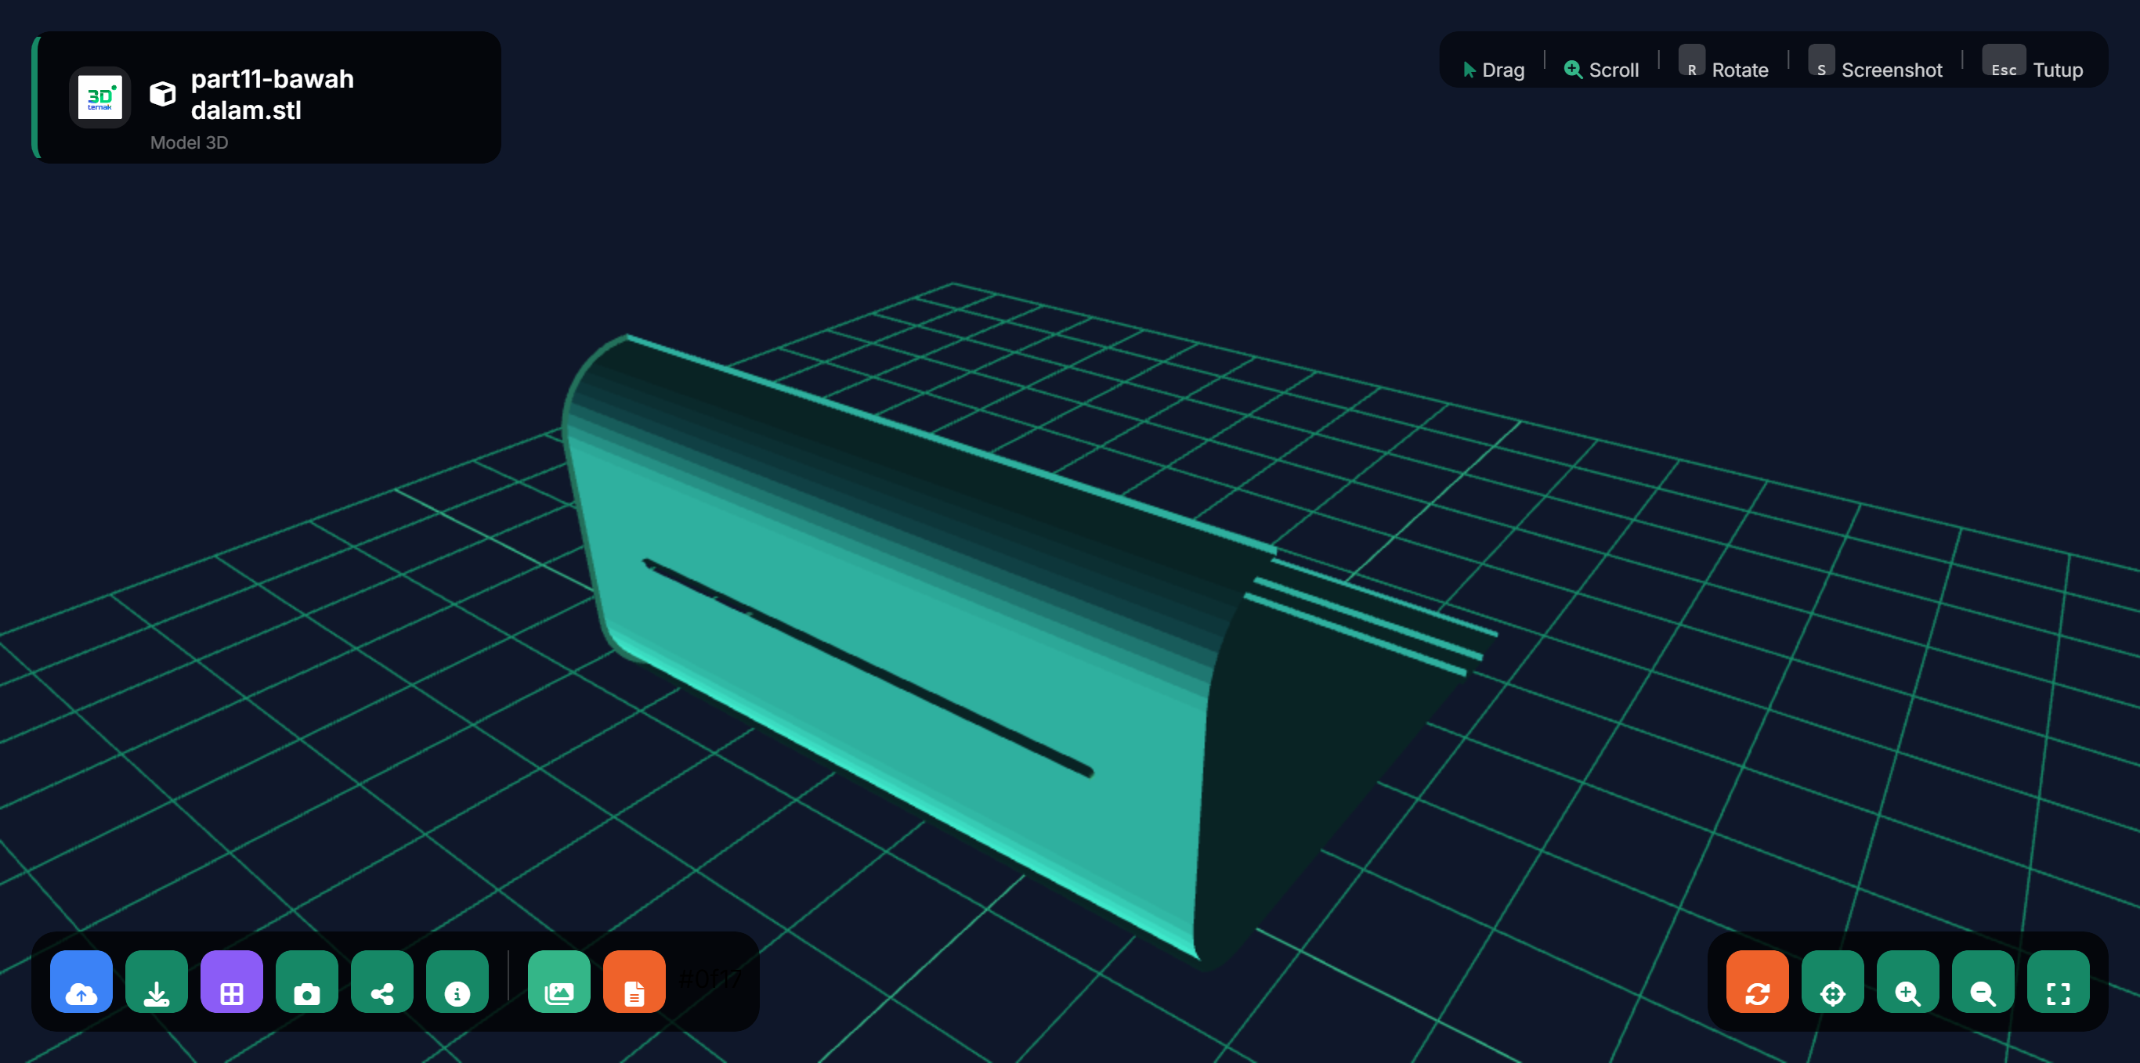Click the file name 'part11-bawah dalam.stl'
The image size is (2140, 1063).
pyautogui.click(x=273, y=94)
